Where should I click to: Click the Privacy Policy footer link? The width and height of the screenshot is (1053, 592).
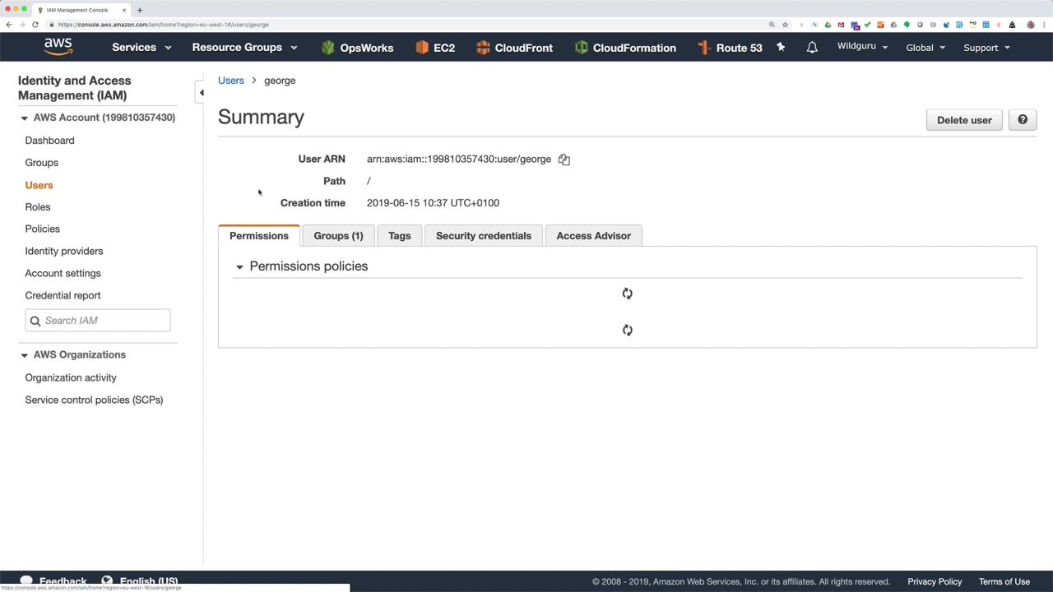click(935, 582)
